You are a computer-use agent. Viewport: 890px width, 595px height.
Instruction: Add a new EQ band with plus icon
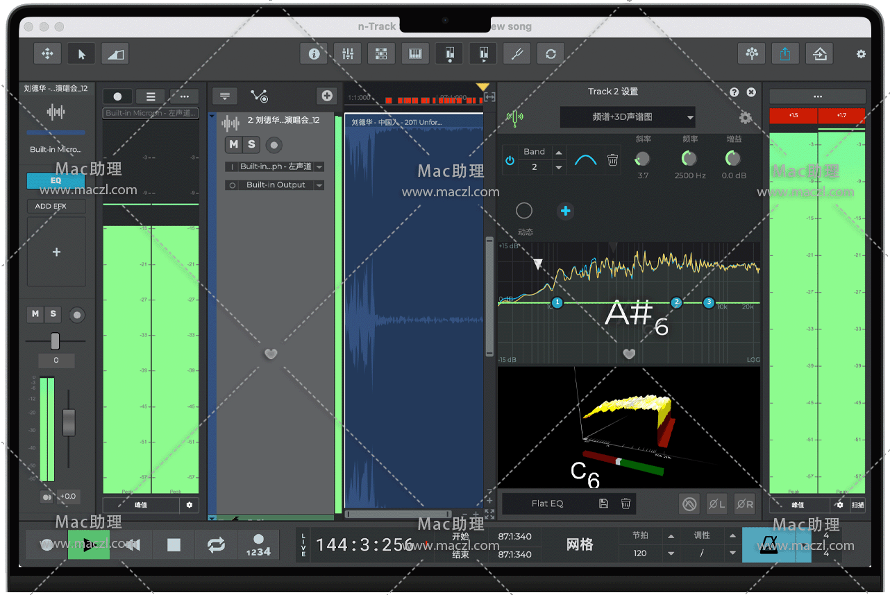[x=566, y=211]
